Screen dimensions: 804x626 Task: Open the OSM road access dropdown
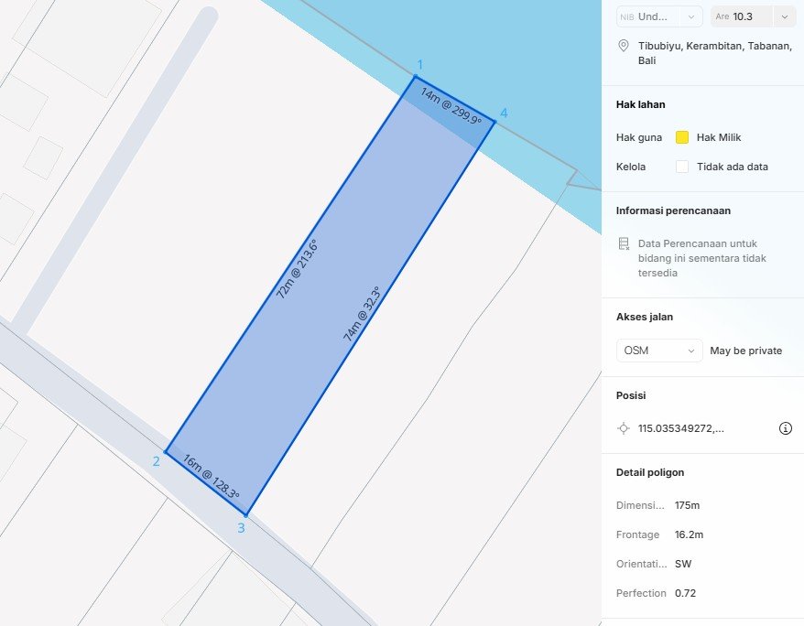[x=659, y=351]
